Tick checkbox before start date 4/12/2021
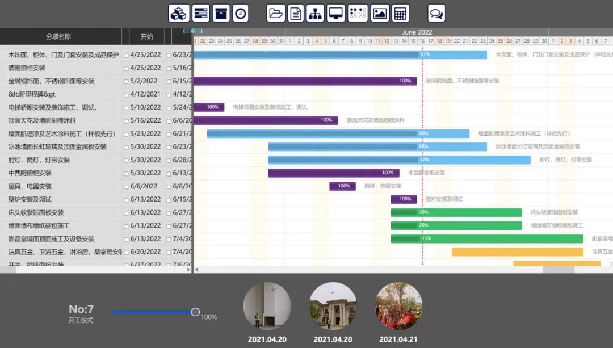The width and height of the screenshot is (613, 348). click(126, 95)
